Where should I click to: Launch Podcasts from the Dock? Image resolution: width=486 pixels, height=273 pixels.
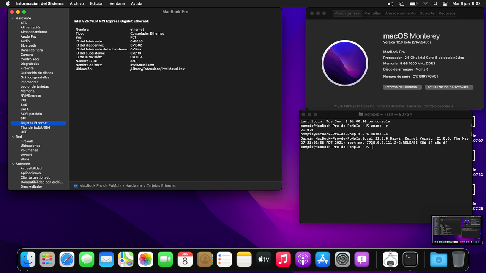pos(303,259)
